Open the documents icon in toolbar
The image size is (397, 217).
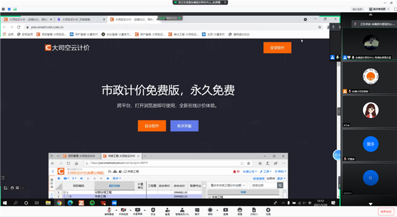[x=254, y=211]
